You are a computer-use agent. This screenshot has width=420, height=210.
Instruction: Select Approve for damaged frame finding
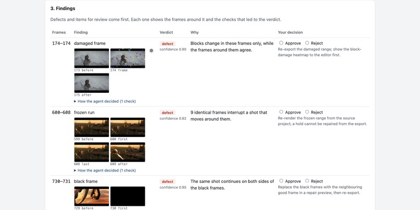pos(281,43)
